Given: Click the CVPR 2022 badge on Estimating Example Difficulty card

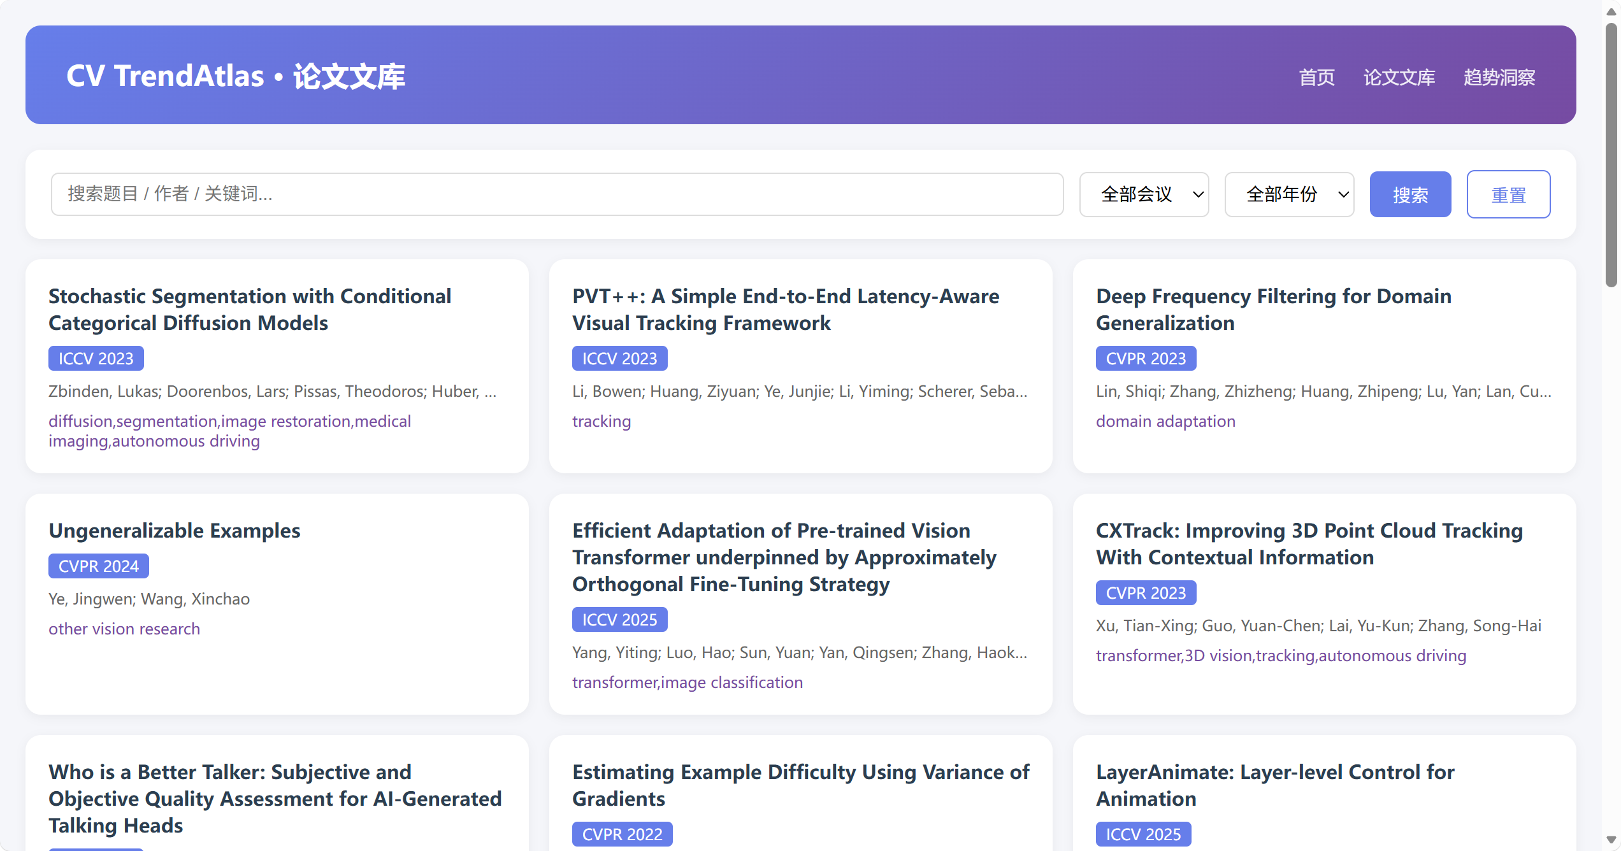Looking at the screenshot, I should coord(623,834).
